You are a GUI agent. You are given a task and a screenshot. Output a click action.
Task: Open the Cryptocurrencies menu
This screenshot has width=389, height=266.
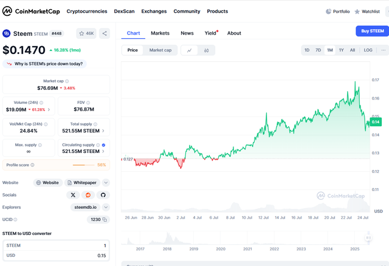pyautogui.click(x=87, y=12)
